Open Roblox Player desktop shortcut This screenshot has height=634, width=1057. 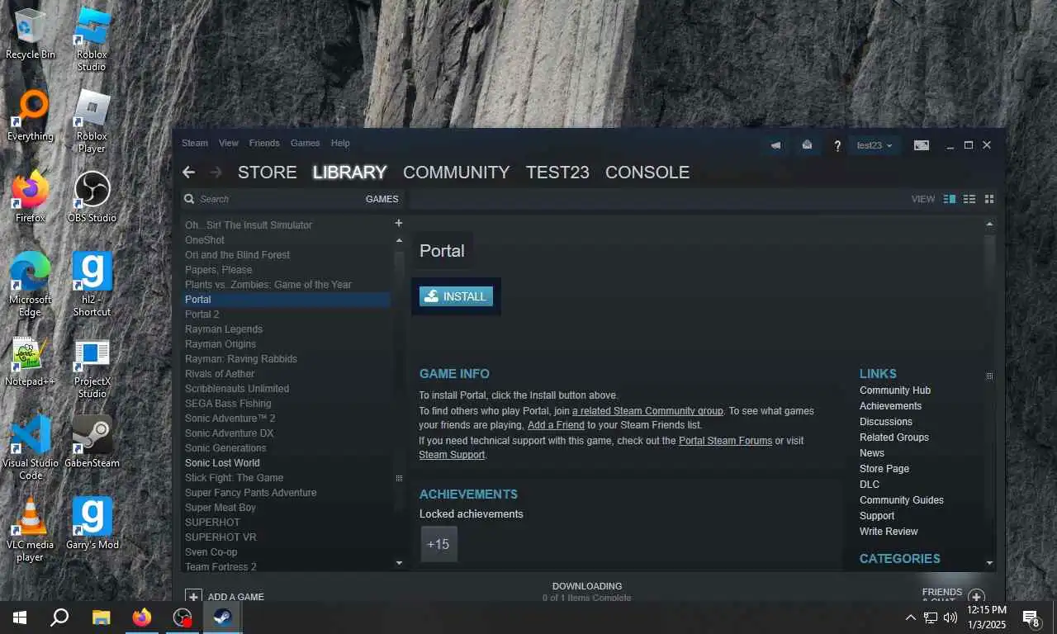[92, 121]
